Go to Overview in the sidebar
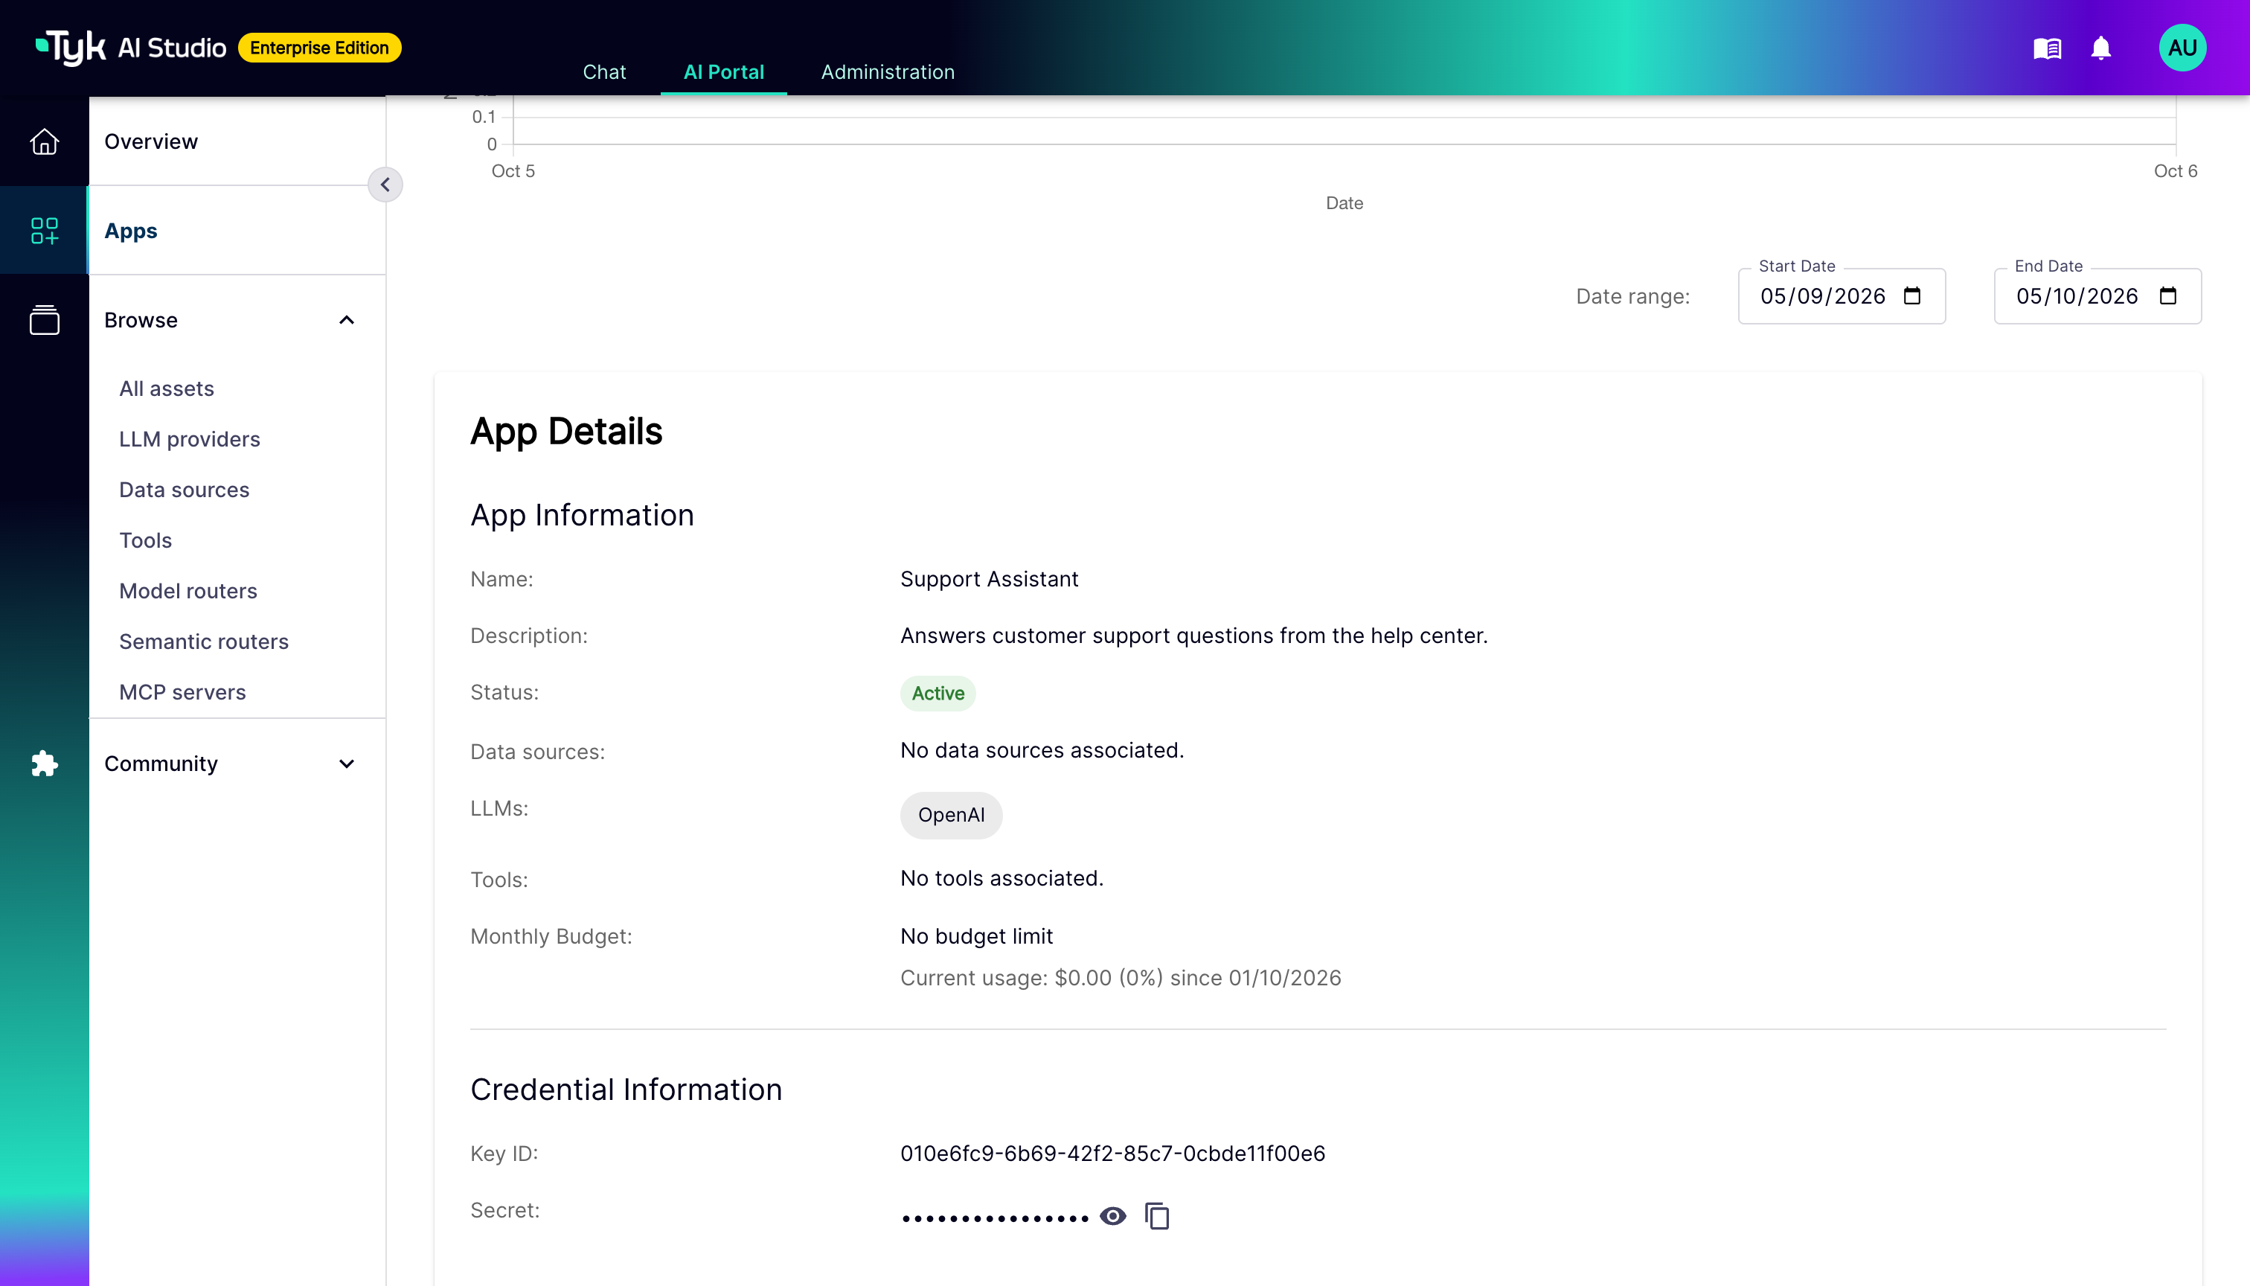Screen dimensions: 2250x1286 point(237,141)
